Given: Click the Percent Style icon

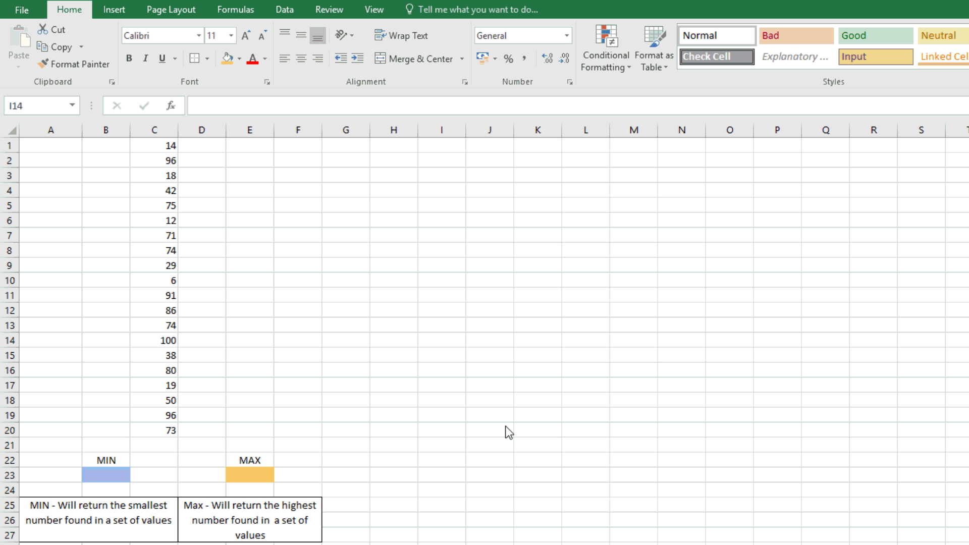Looking at the screenshot, I should (508, 59).
